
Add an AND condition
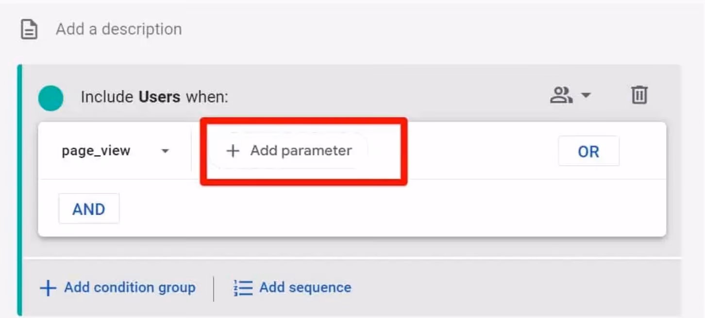pos(89,209)
